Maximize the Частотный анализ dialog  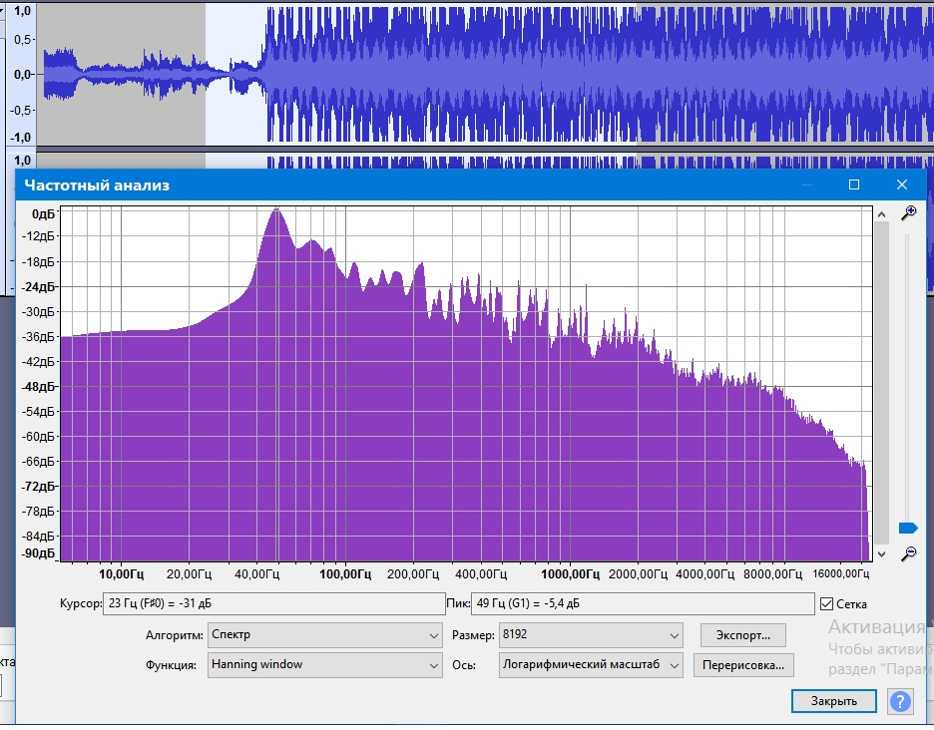tap(854, 184)
